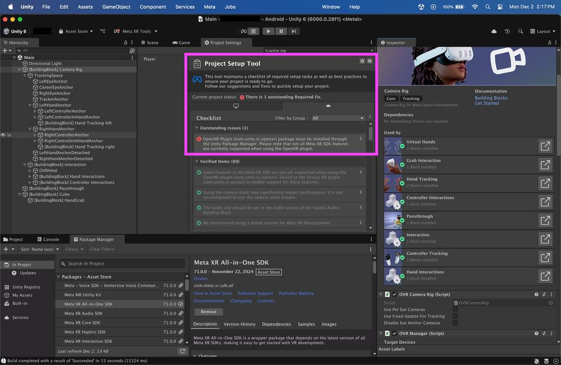Viewport: 561px width, 365px height.
Task: Select [BuildingBlock] Passthrough in Hierarchy
Action: (56, 188)
